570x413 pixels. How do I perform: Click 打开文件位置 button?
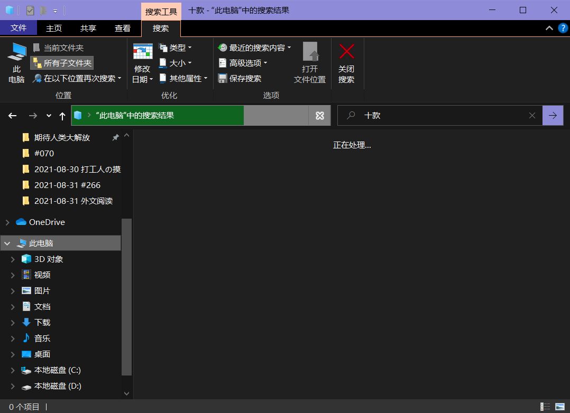click(310, 63)
